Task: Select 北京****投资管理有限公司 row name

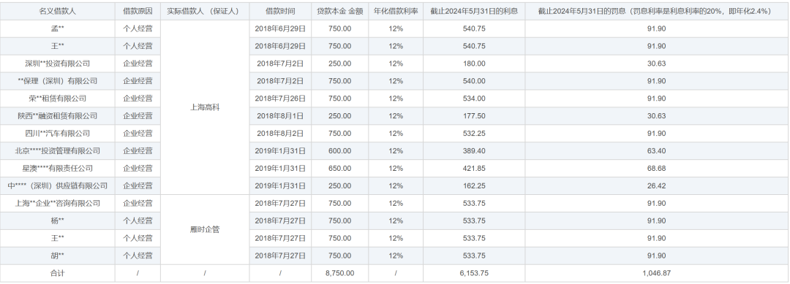Action: [58, 151]
